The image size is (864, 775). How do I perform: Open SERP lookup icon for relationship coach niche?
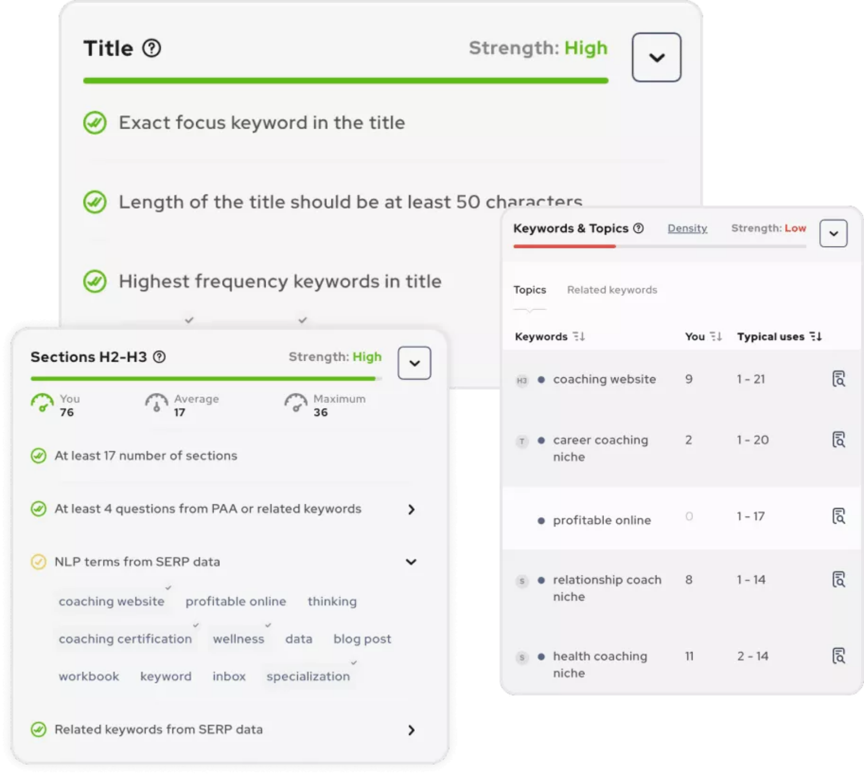(x=838, y=579)
